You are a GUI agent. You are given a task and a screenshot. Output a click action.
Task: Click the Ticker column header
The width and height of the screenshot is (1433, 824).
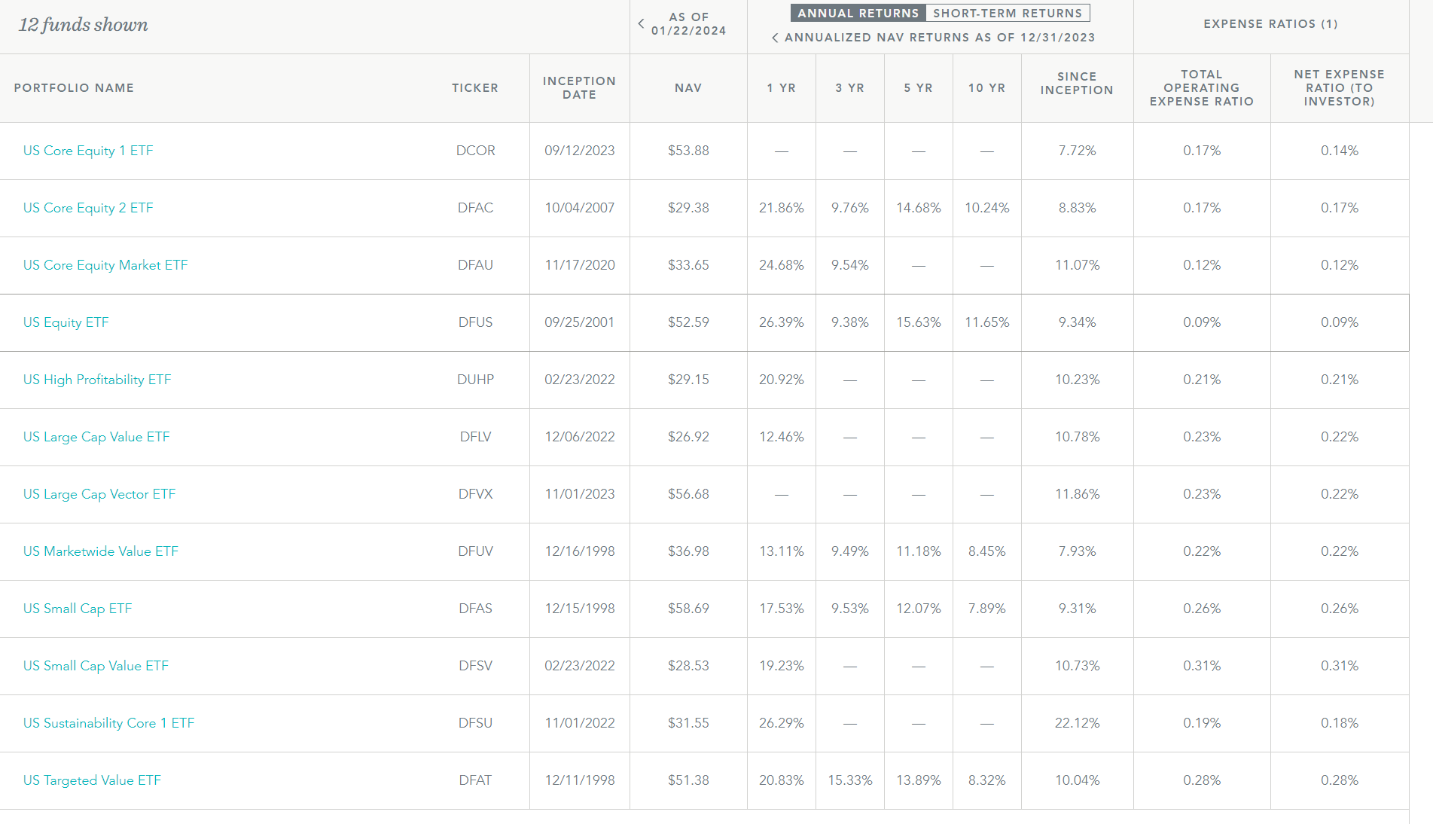pyautogui.click(x=475, y=88)
